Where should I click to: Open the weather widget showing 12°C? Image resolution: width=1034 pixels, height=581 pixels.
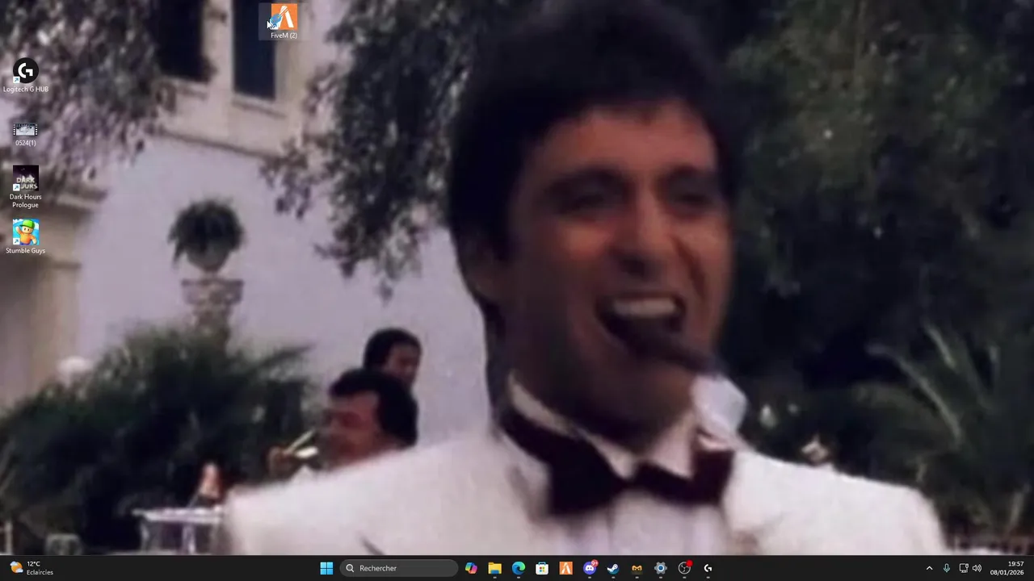[32, 568]
